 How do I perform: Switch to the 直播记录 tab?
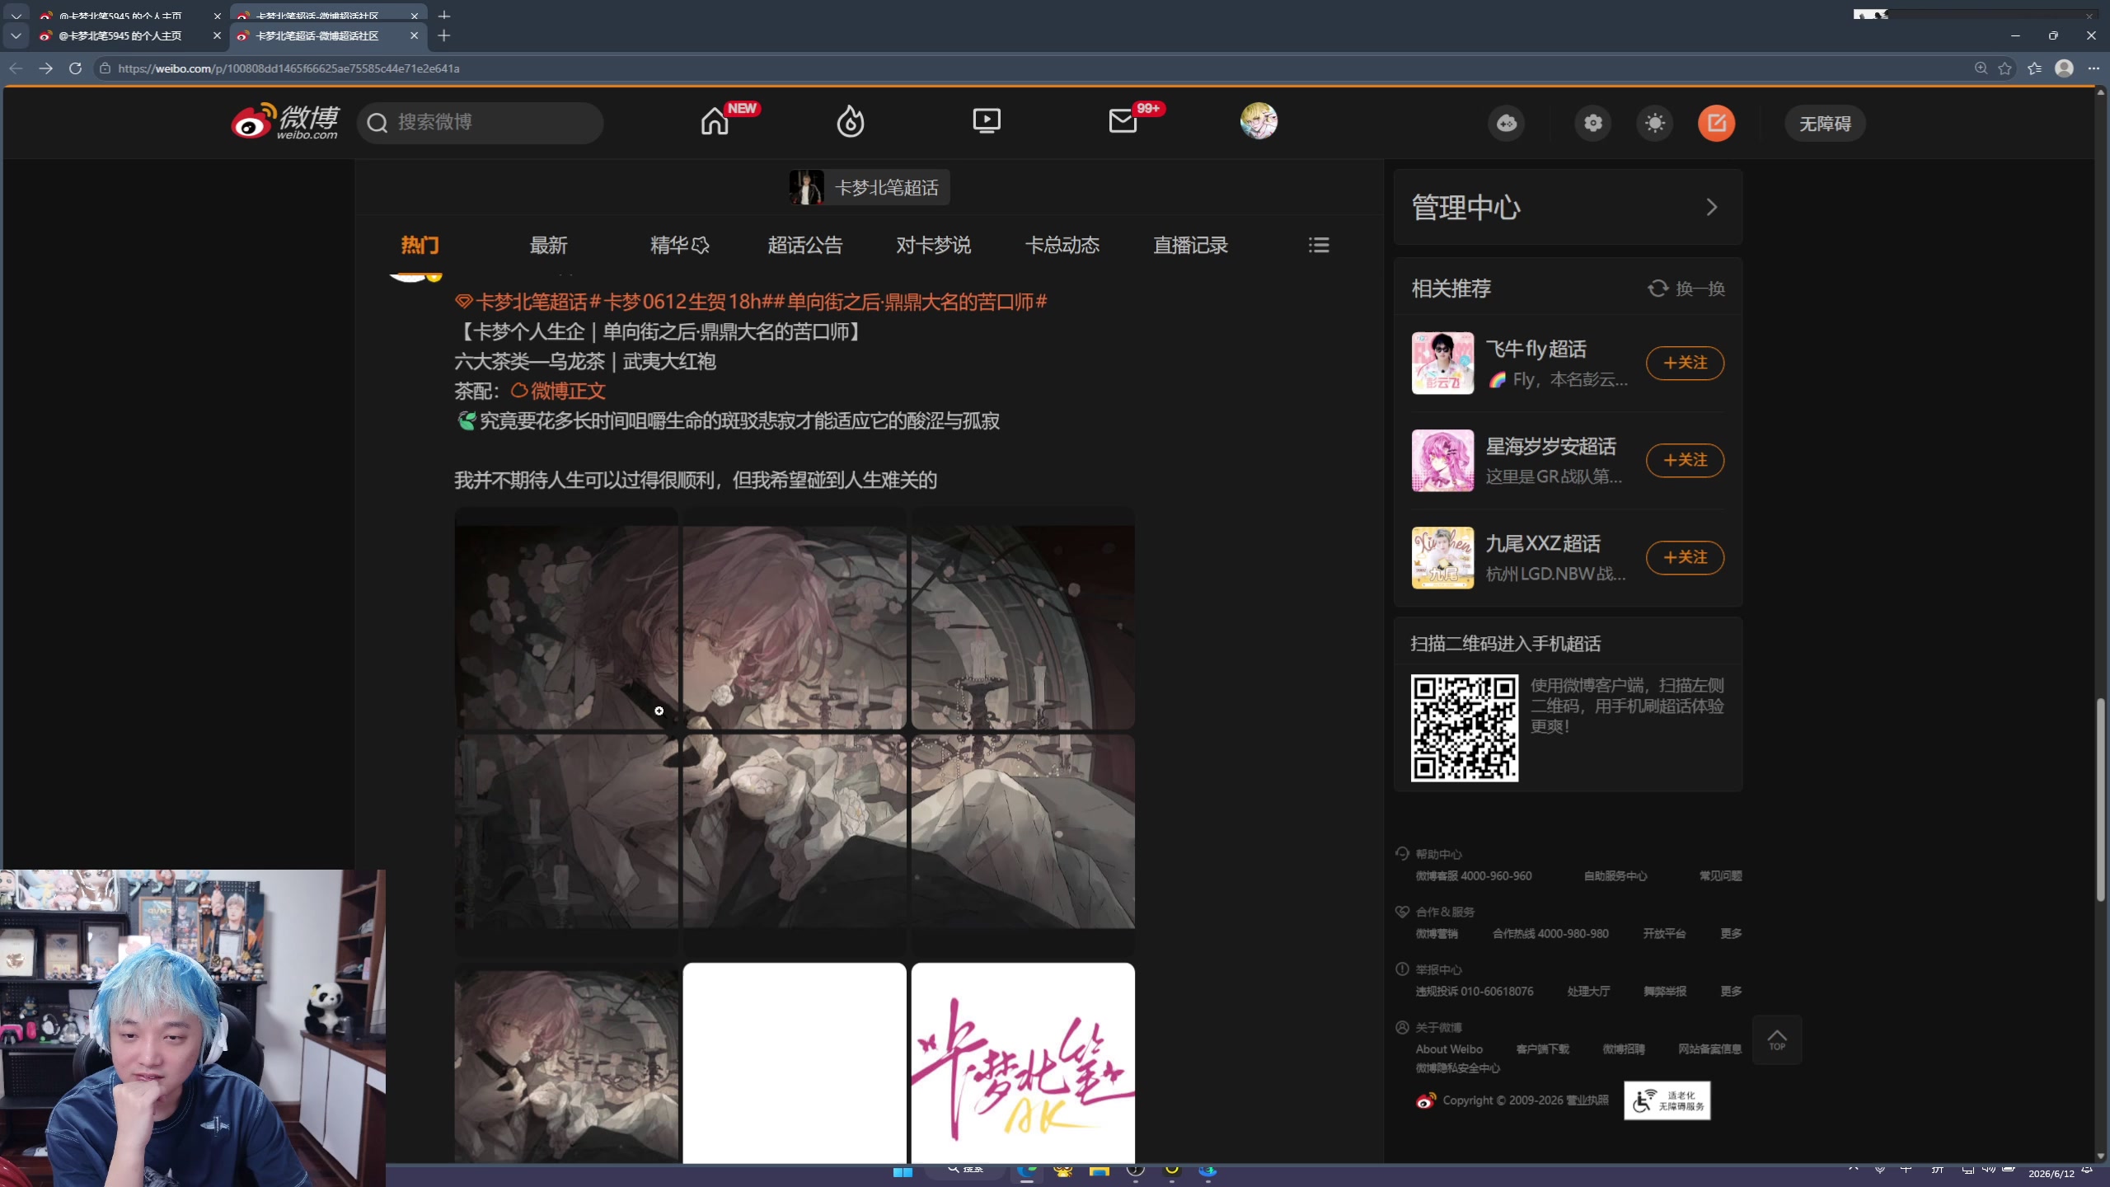(x=1191, y=245)
